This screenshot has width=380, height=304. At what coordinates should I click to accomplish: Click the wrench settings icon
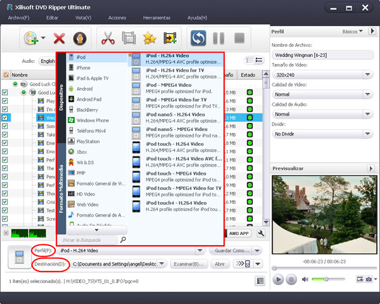[260, 234]
